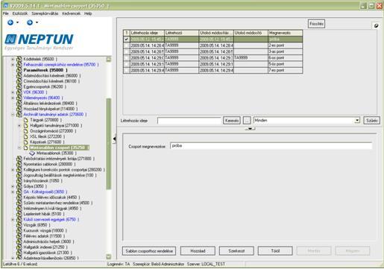Check the checkbox of the 5-ös pont row
The width and height of the screenshot is (384, 269).
pyautogui.click(x=127, y=64)
